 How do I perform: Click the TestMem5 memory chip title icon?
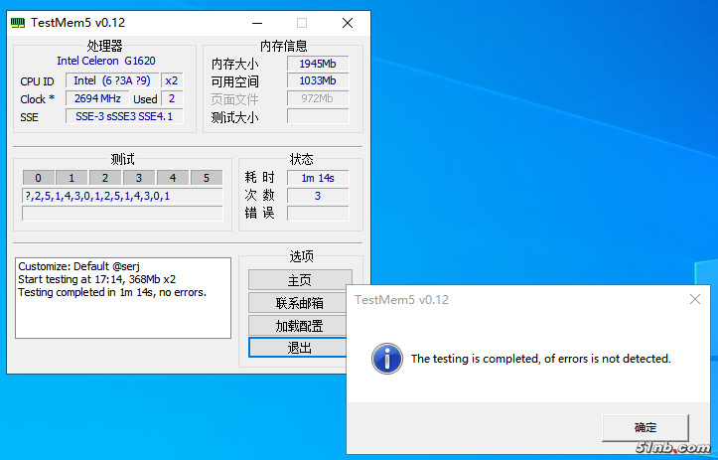pyautogui.click(x=19, y=22)
